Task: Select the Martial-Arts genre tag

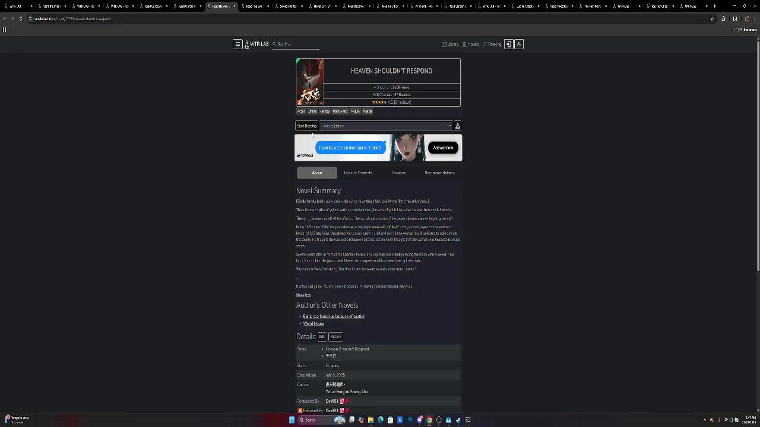Action: click(x=340, y=111)
